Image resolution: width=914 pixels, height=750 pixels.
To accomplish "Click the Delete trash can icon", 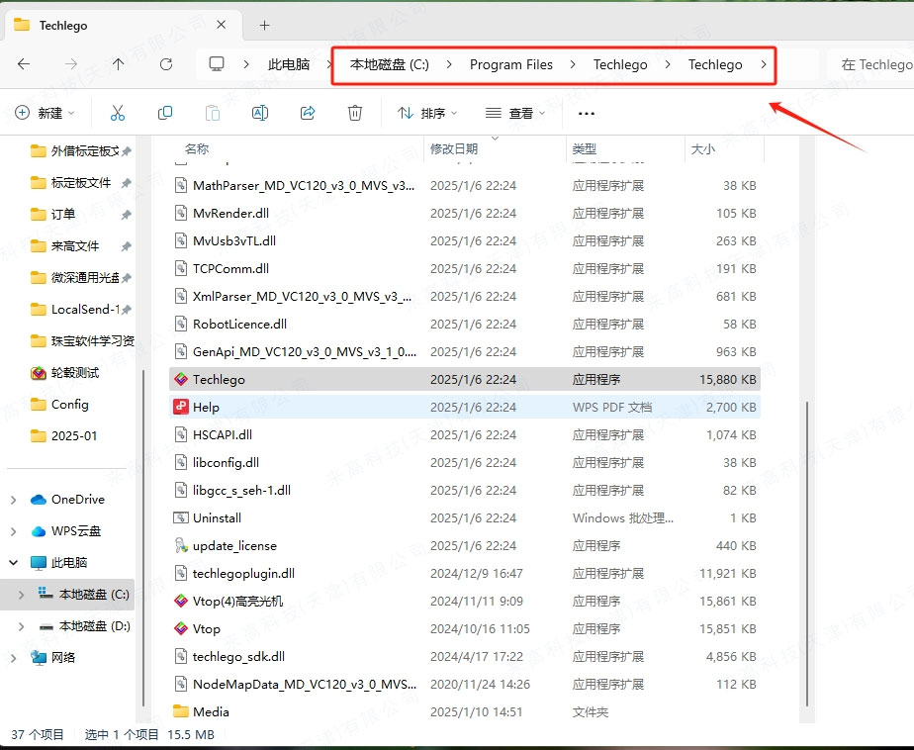I will tap(355, 114).
